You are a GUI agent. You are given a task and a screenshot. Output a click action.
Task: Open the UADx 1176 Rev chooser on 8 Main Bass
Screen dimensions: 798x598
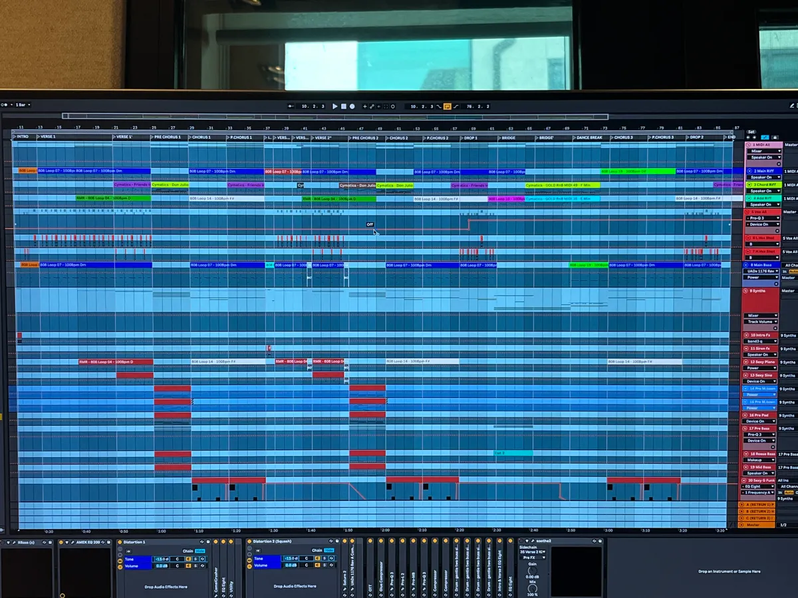tap(759, 271)
